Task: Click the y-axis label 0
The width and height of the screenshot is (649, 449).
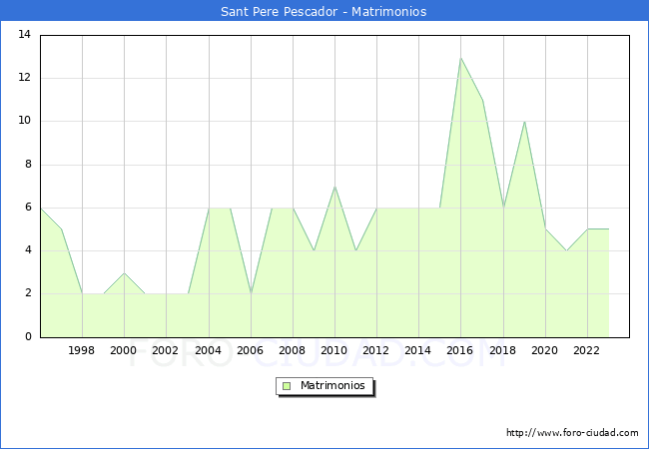Action: [x=28, y=336]
